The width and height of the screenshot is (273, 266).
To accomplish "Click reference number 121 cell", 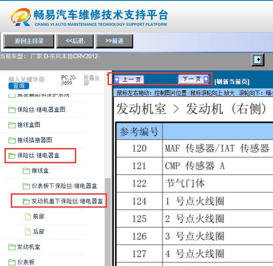I will (139, 166).
